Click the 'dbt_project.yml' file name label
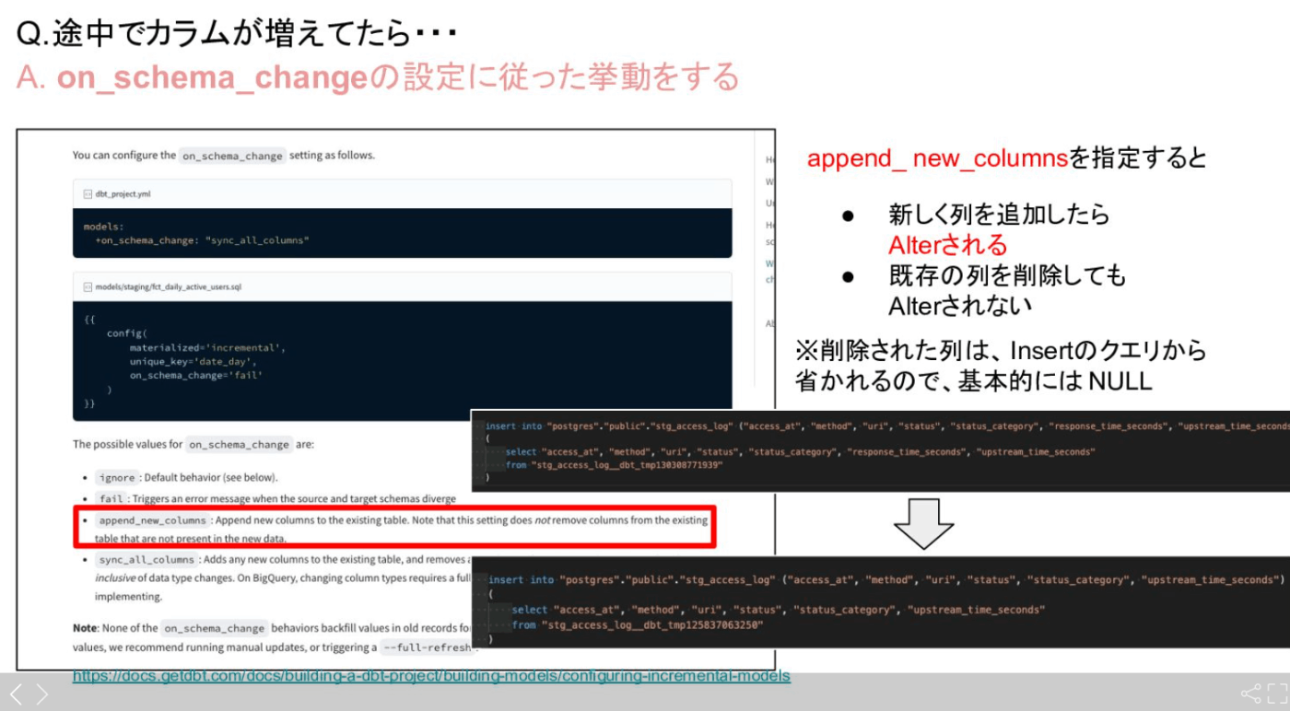1290x711 pixels. [123, 194]
